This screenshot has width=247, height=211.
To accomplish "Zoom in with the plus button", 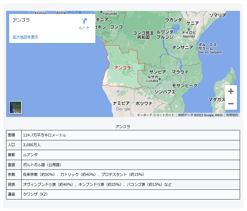I will [x=231, y=91].
